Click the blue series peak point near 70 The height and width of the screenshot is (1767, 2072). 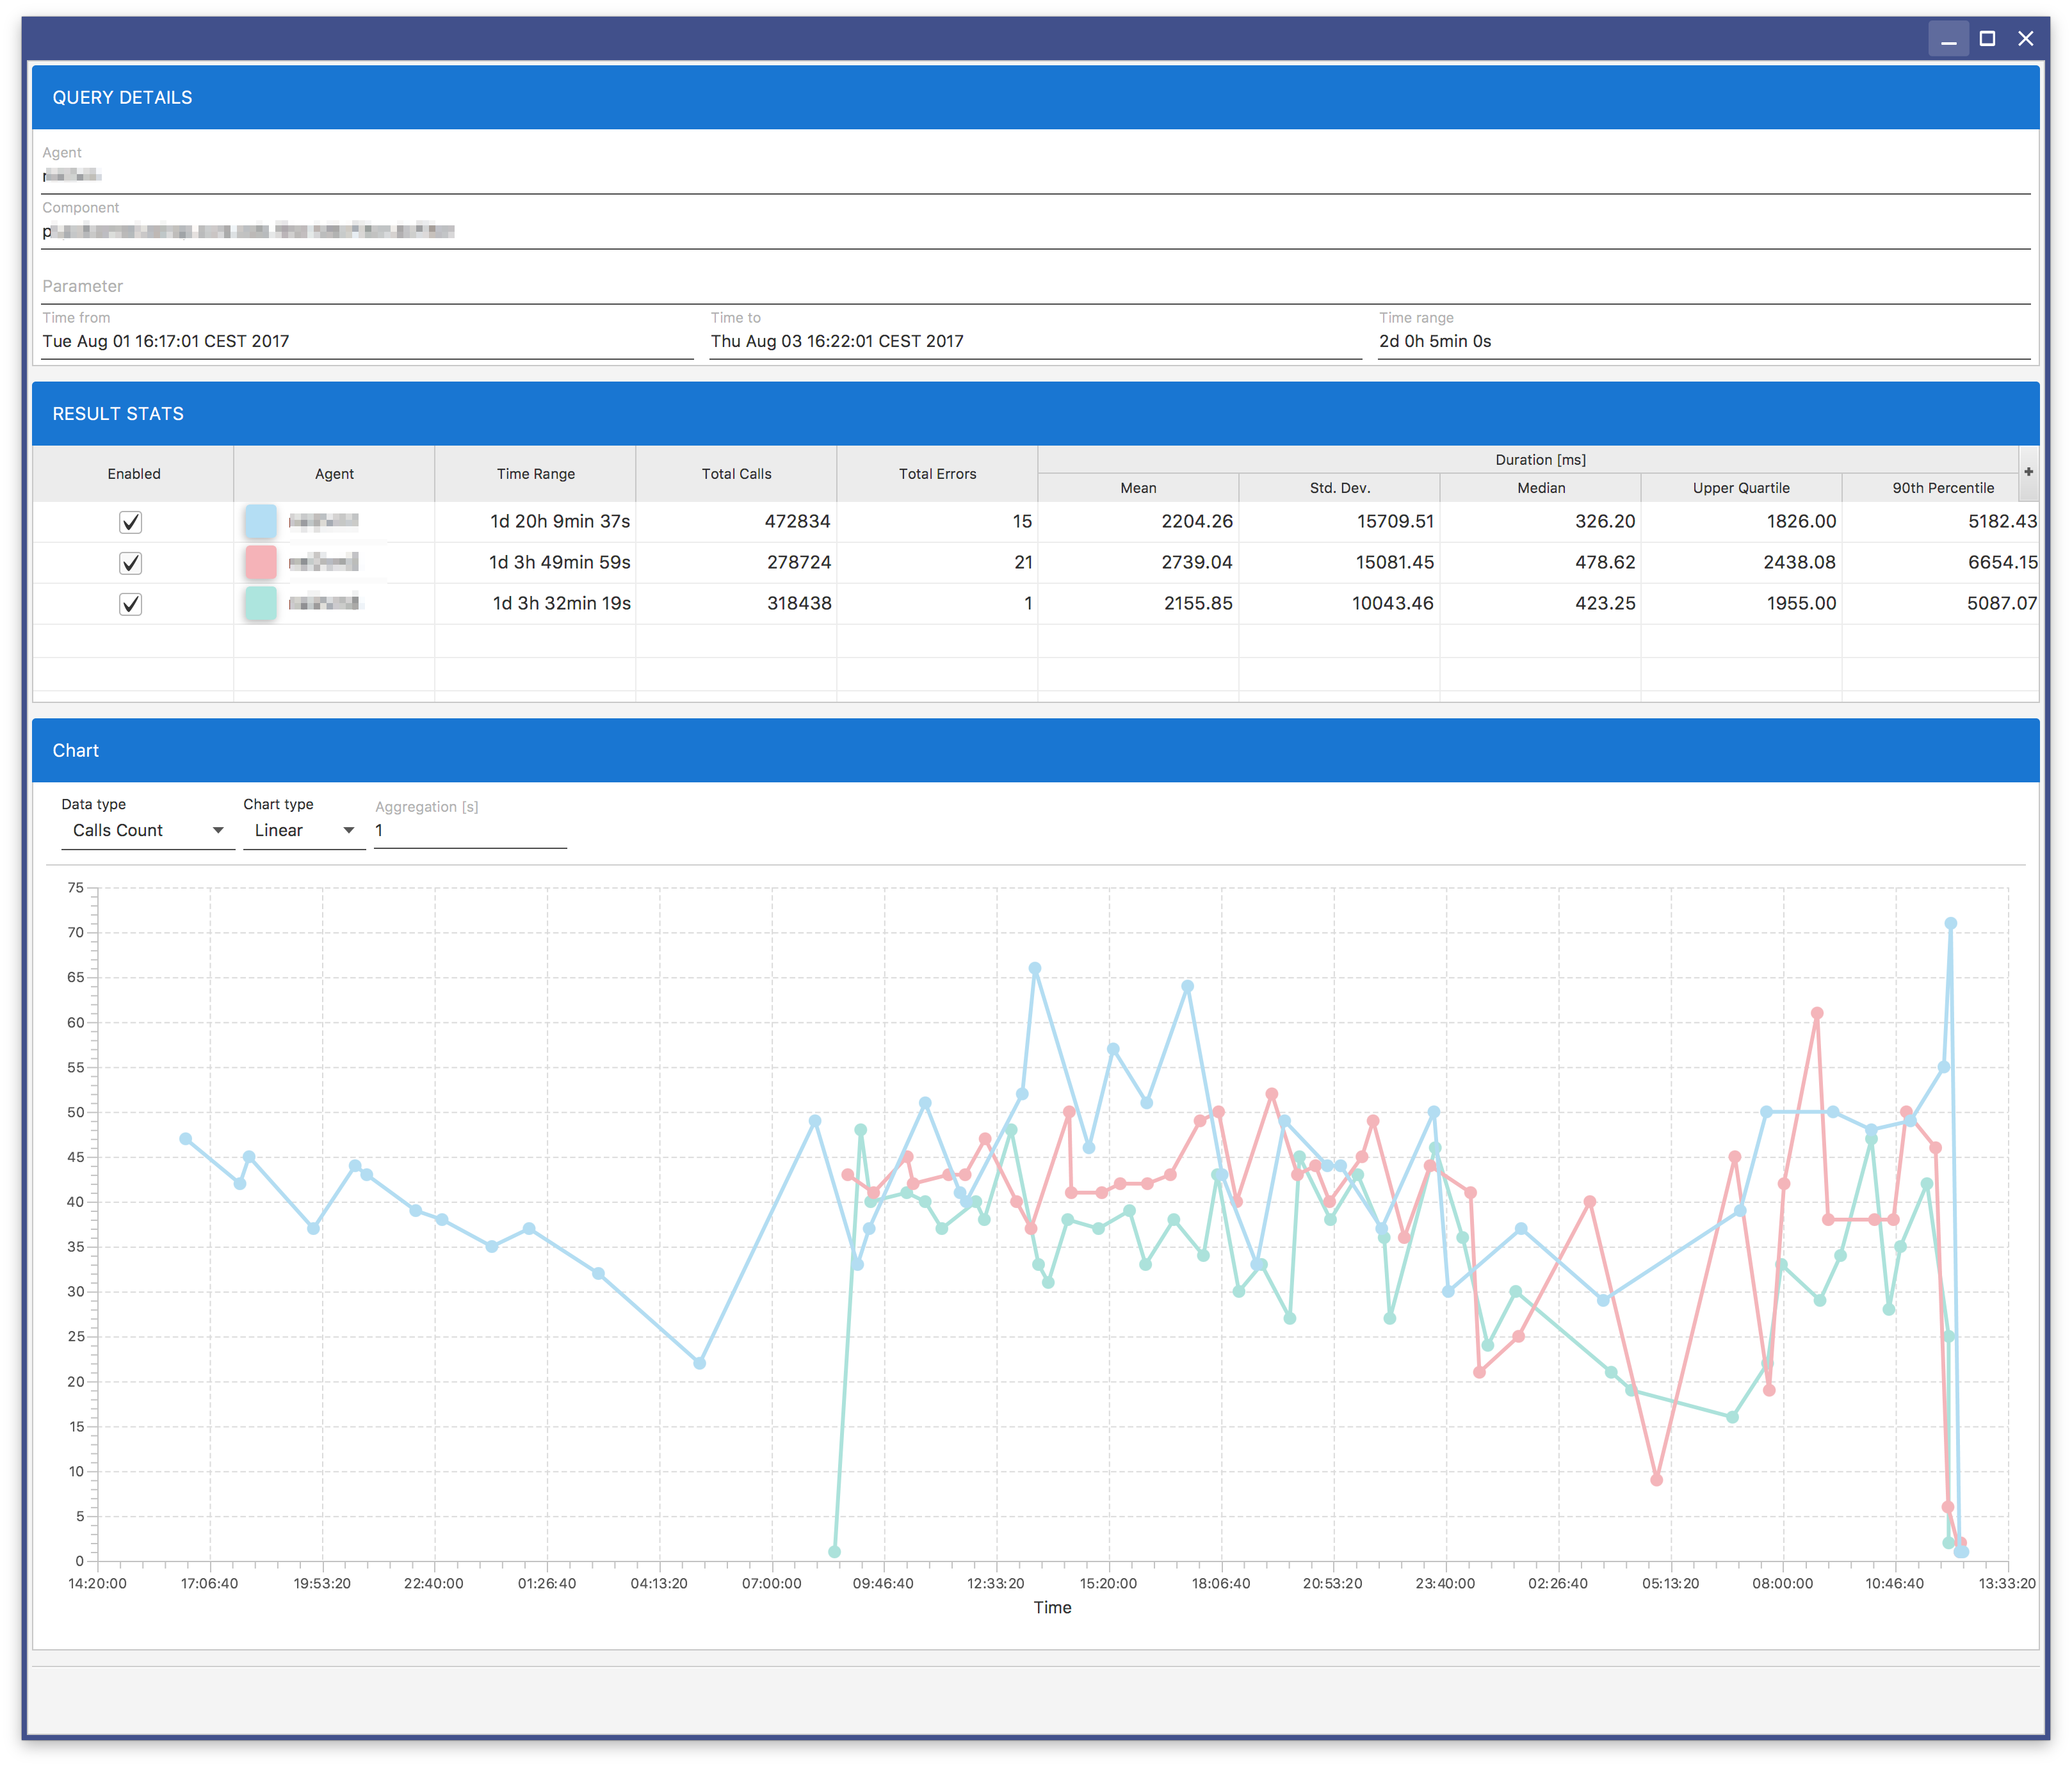[x=1950, y=923]
